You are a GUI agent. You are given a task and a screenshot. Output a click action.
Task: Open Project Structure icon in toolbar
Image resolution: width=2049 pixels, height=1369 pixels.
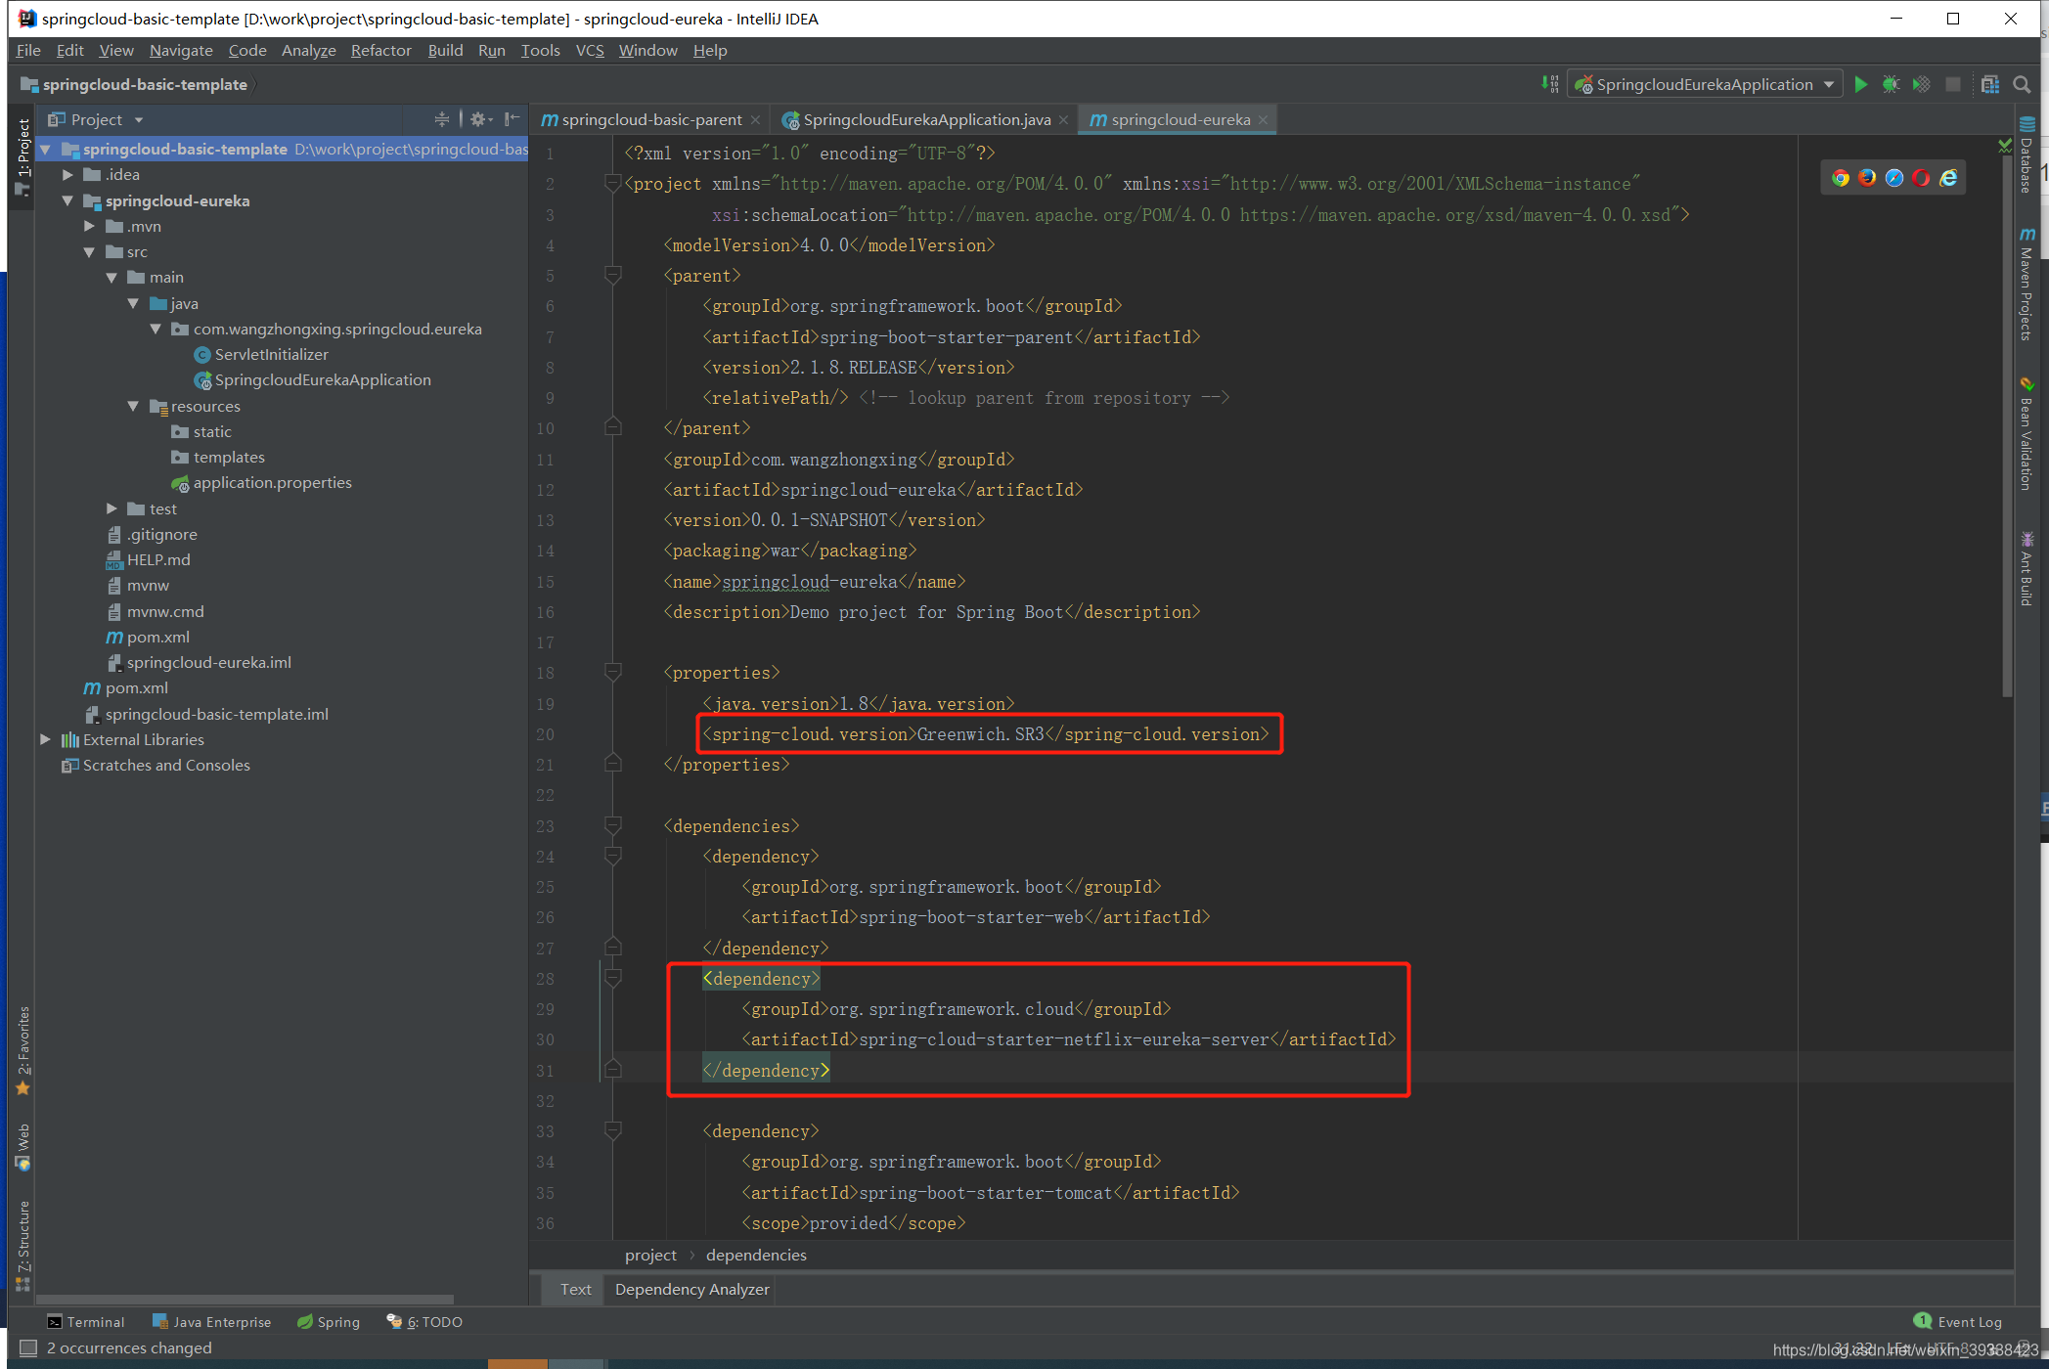pos(1989,85)
